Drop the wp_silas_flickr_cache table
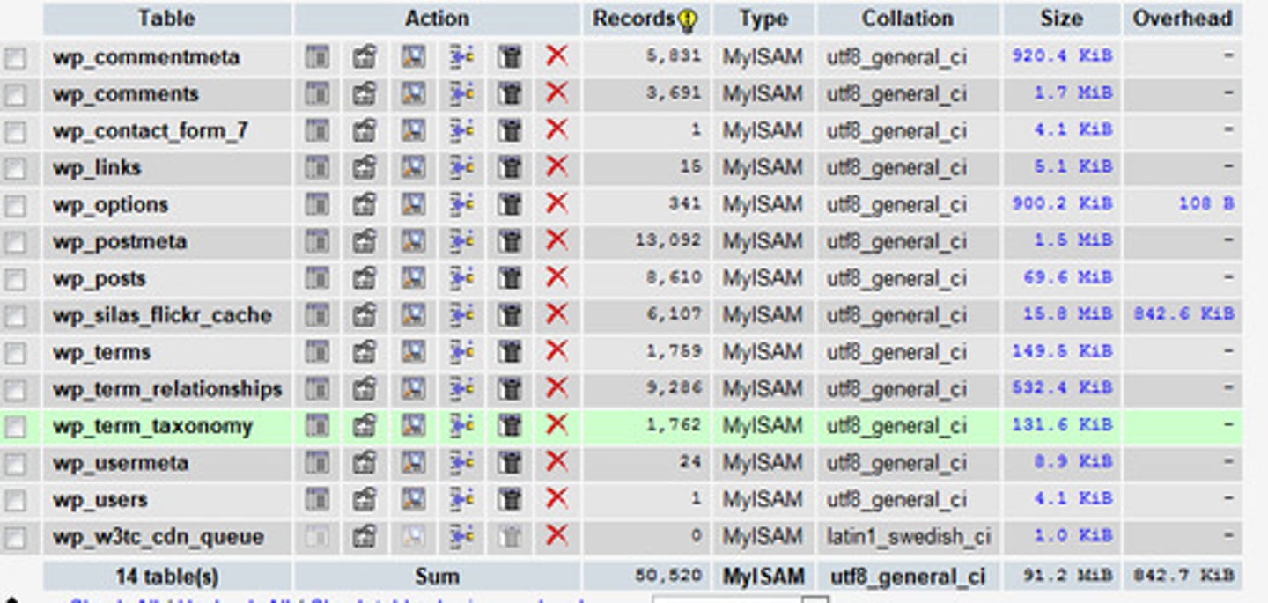The width and height of the screenshot is (1268, 603). pyautogui.click(x=557, y=315)
